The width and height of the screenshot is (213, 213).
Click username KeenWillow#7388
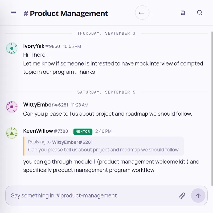[46, 131]
